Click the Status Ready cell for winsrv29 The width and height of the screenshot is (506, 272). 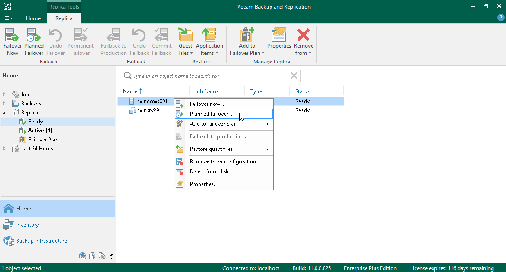(x=303, y=110)
